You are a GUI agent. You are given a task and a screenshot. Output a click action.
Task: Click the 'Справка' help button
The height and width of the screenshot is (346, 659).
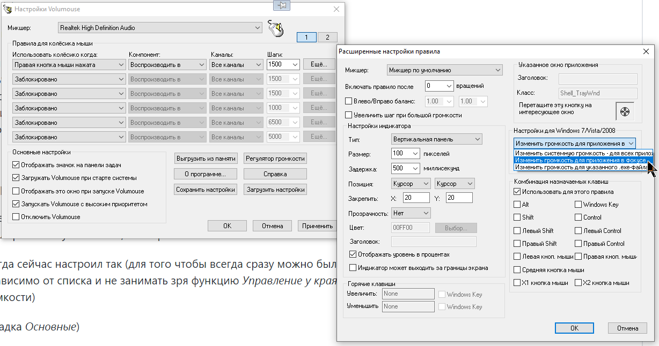[275, 174]
